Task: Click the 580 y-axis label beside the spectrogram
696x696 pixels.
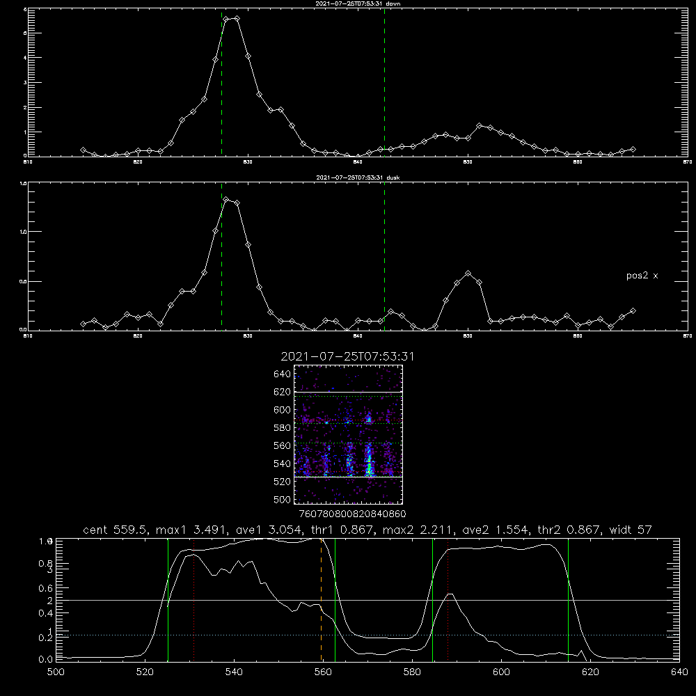Action: coord(283,427)
